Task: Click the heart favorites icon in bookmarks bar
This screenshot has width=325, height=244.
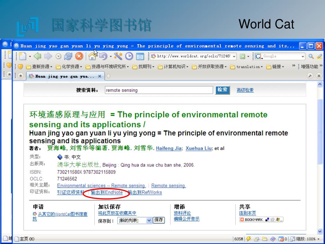Action: (20, 67)
